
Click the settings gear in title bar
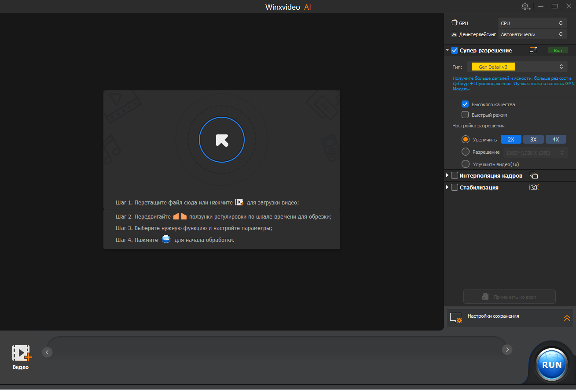tap(525, 6)
